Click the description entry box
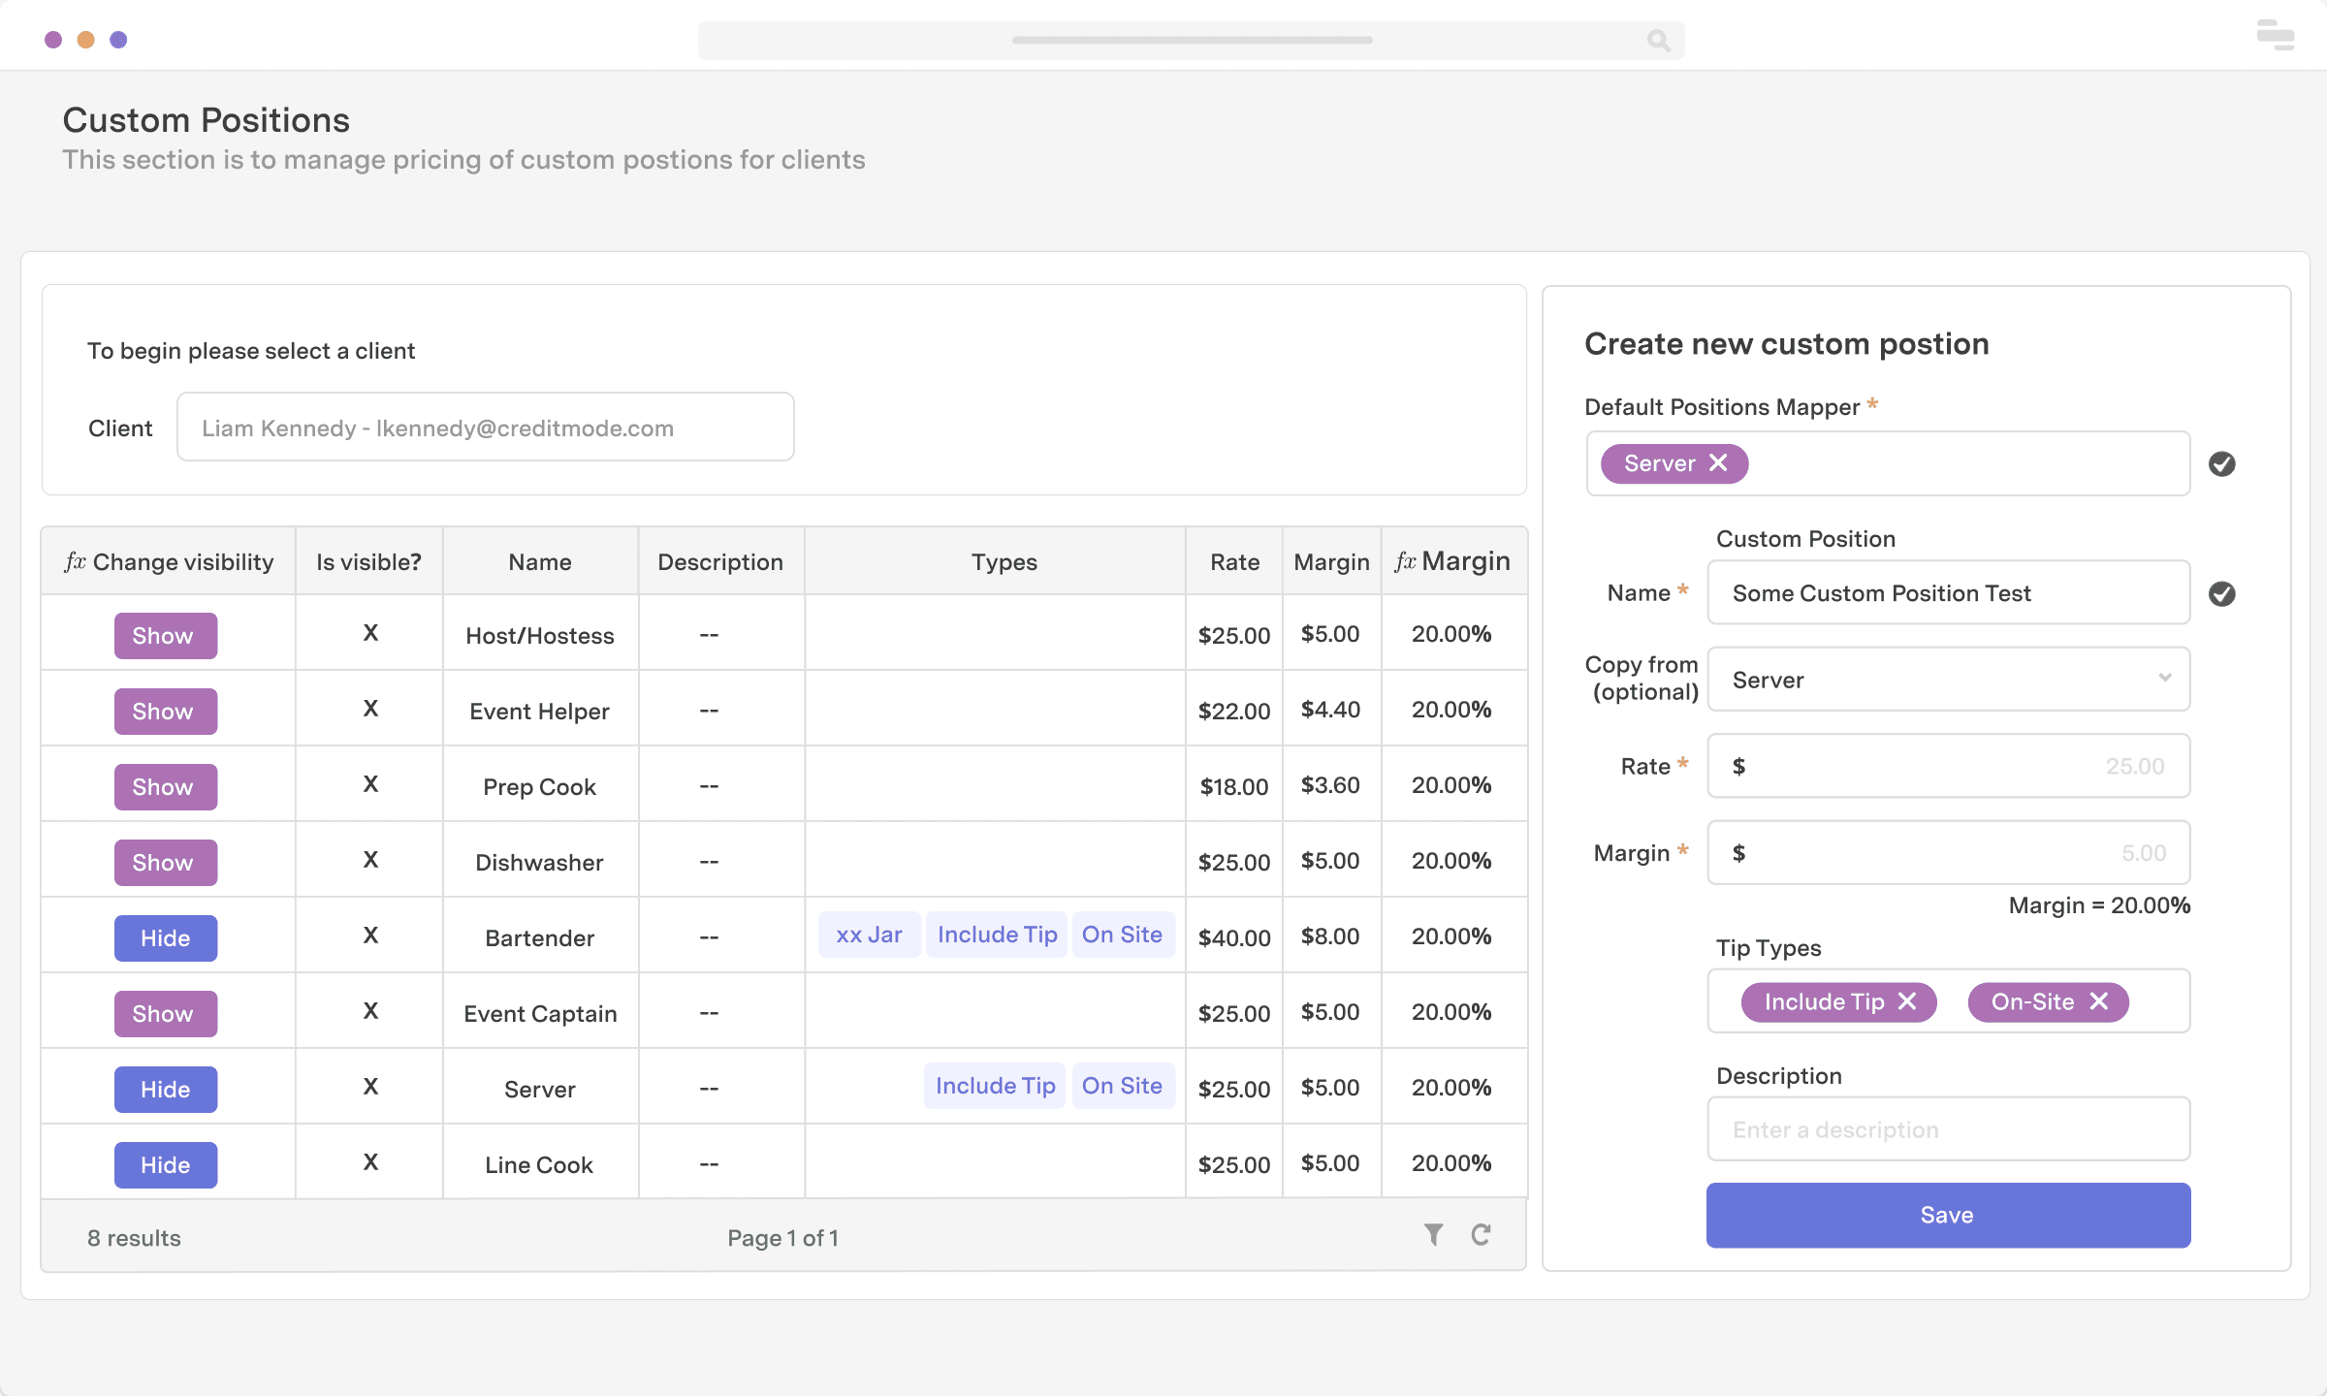 (1949, 1128)
